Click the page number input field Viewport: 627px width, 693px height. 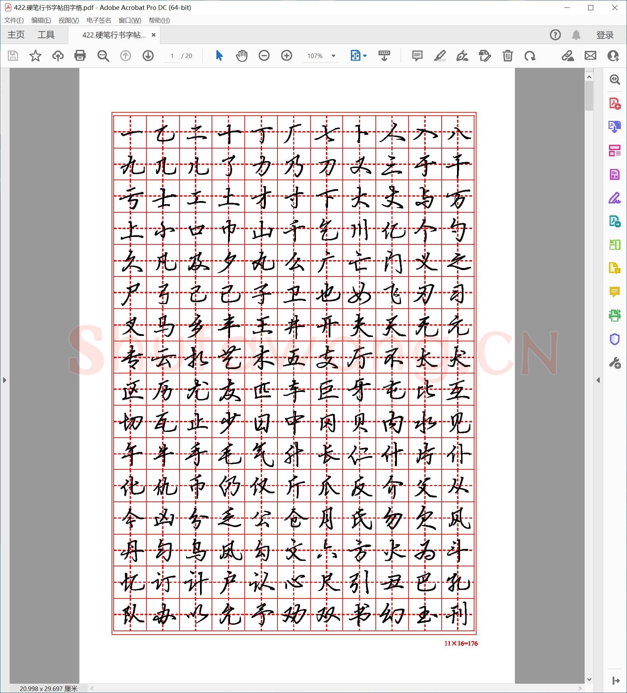pos(172,56)
